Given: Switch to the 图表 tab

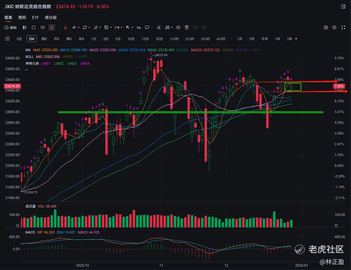Looking at the screenshot, I should point(8,18).
